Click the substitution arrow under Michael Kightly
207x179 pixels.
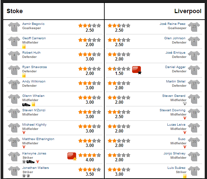(24, 132)
